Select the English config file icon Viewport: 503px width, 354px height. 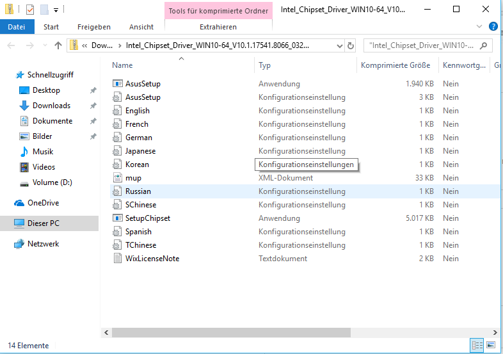(117, 111)
